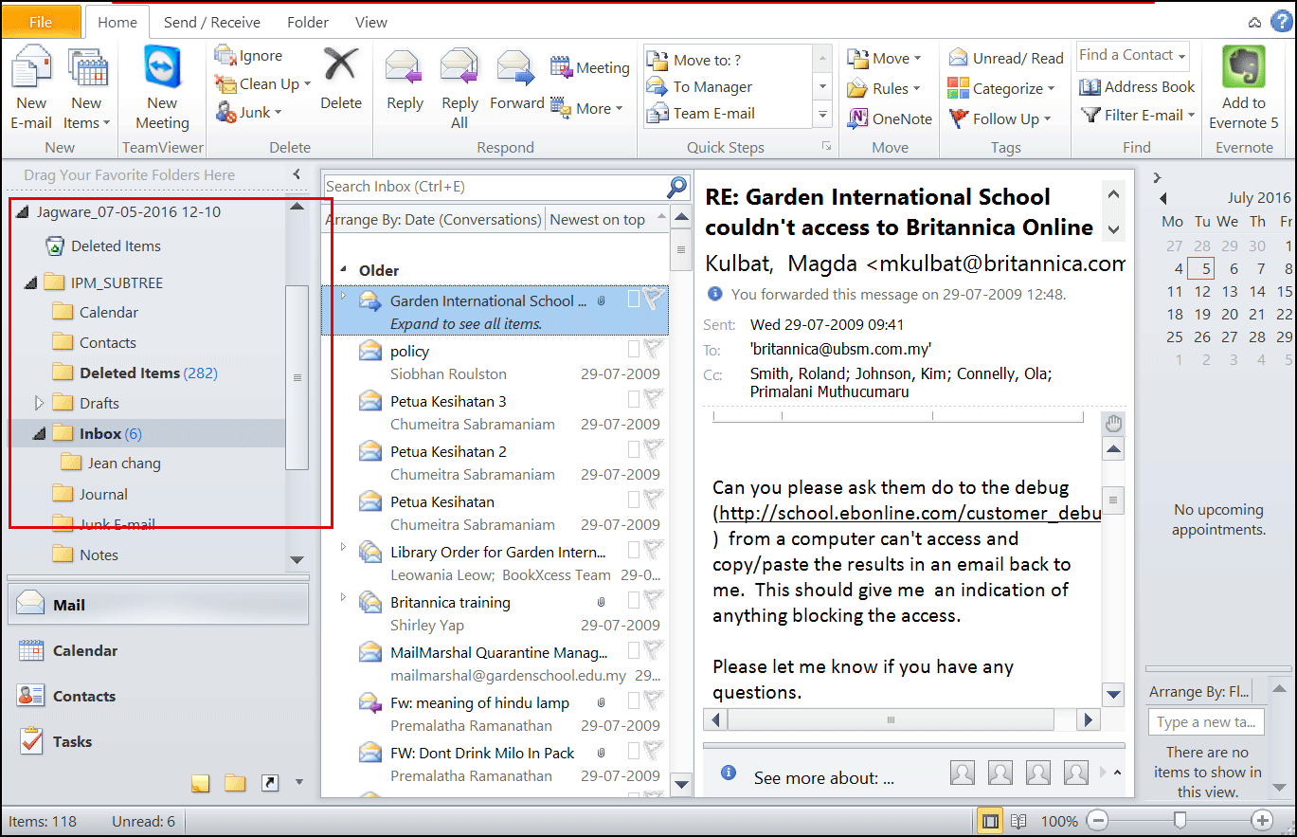Expand the Drafts folder

pos(39,403)
